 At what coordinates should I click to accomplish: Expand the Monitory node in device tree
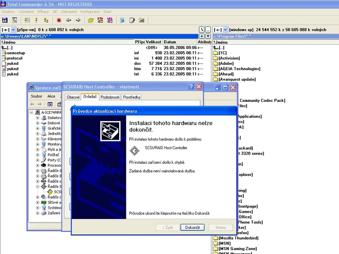coord(37,144)
